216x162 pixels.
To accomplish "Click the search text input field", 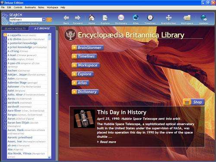I will [25, 19].
